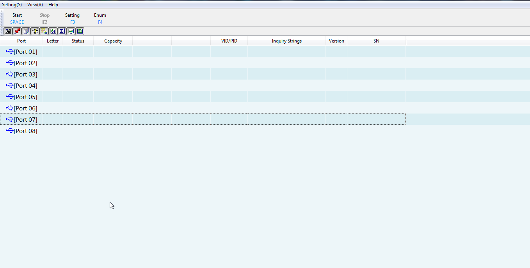Click the Inquiry Strings column header
530x268 pixels.
tap(287, 41)
